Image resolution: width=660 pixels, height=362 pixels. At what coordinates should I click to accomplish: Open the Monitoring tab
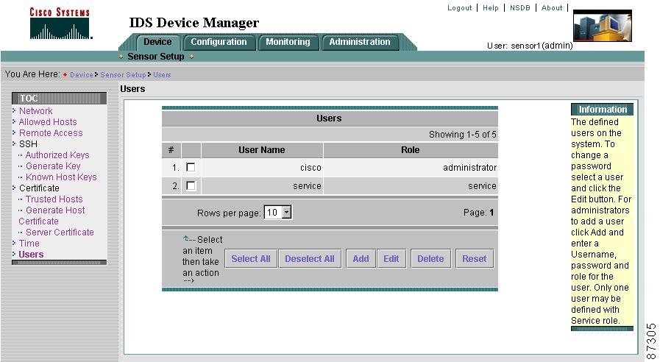pyautogui.click(x=288, y=42)
